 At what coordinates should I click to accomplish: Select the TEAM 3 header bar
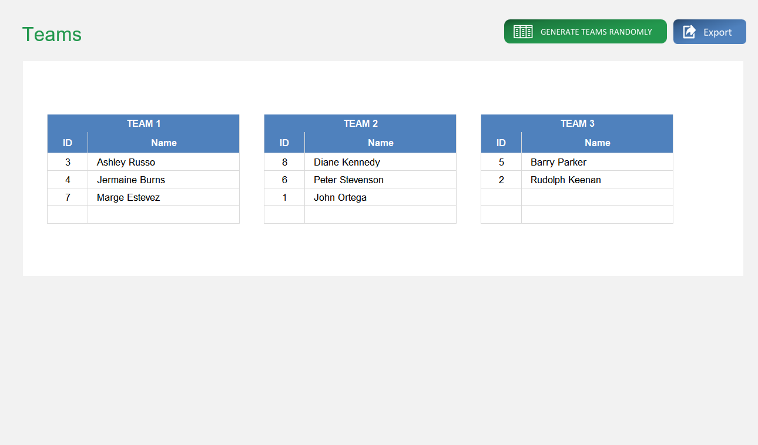pos(576,123)
